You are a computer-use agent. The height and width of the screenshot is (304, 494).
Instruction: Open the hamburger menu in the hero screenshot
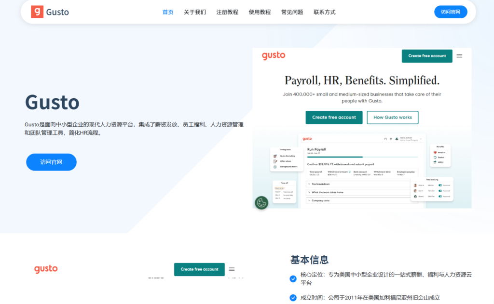459,56
